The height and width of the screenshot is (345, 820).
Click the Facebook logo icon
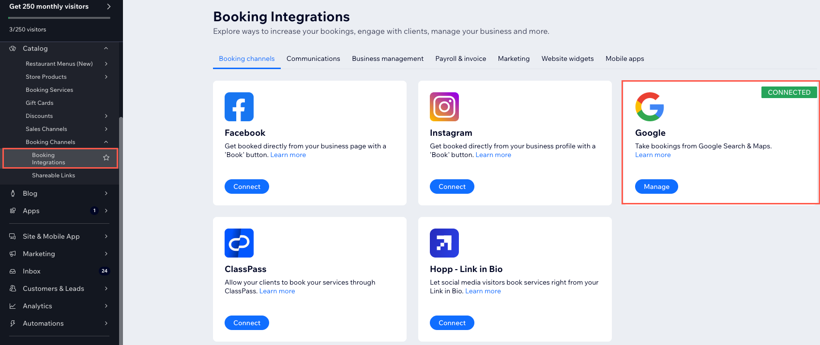pos(239,107)
